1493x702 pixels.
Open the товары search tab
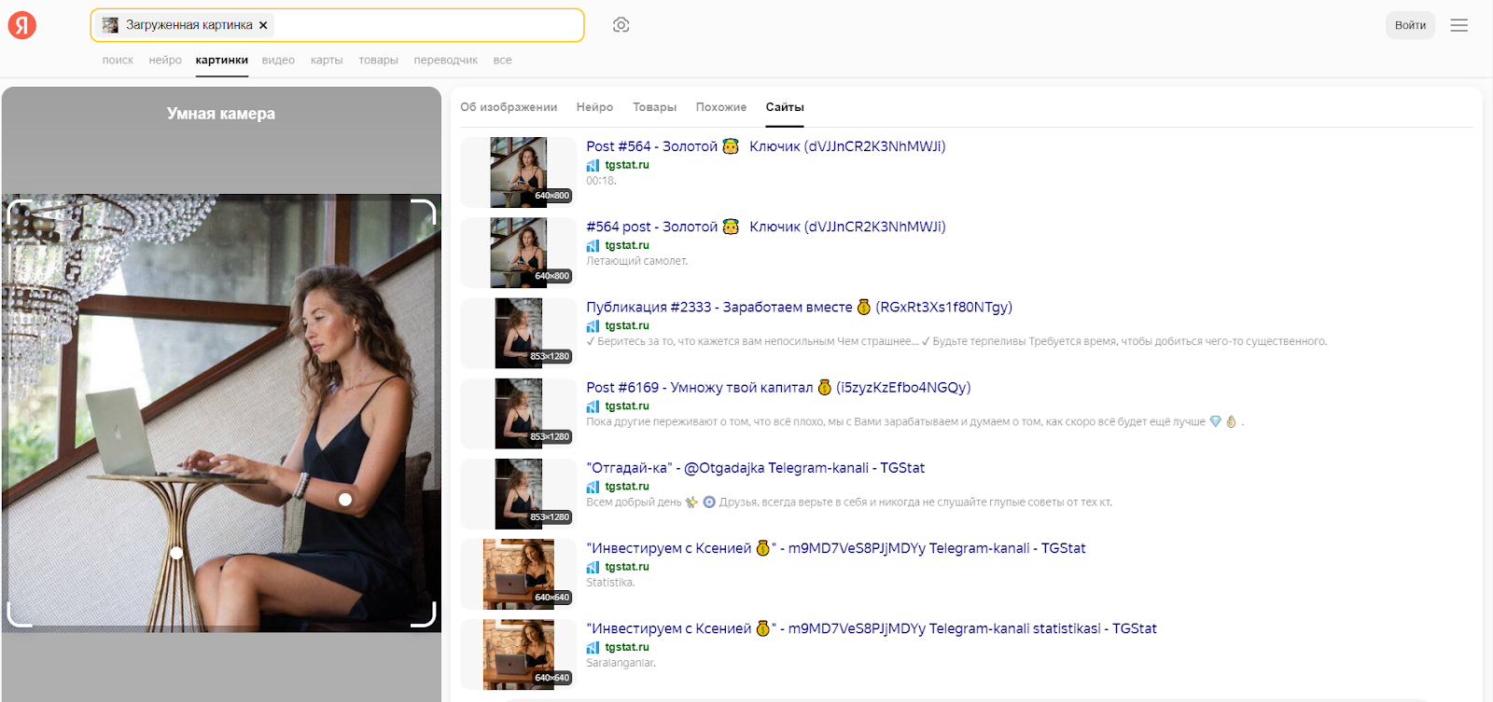tap(378, 60)
